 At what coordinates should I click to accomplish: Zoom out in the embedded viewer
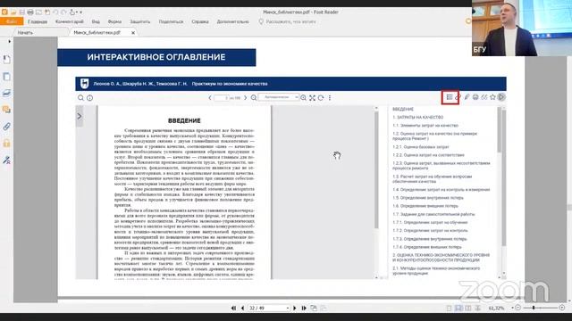pos(254,98)
